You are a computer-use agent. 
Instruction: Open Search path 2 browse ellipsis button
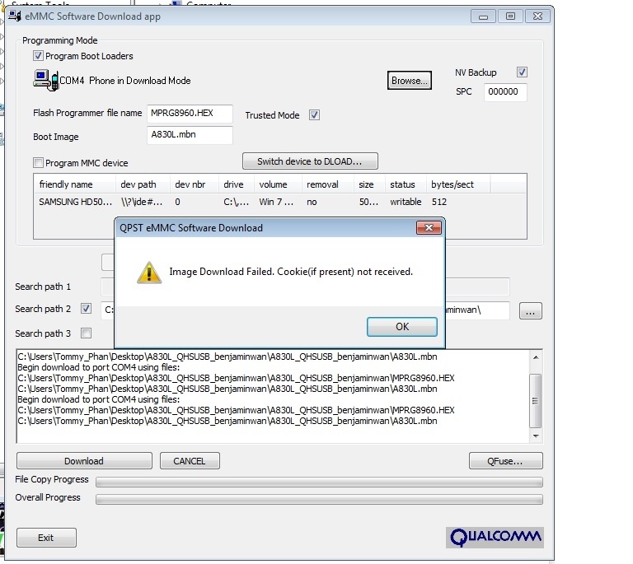coord(531,311)
